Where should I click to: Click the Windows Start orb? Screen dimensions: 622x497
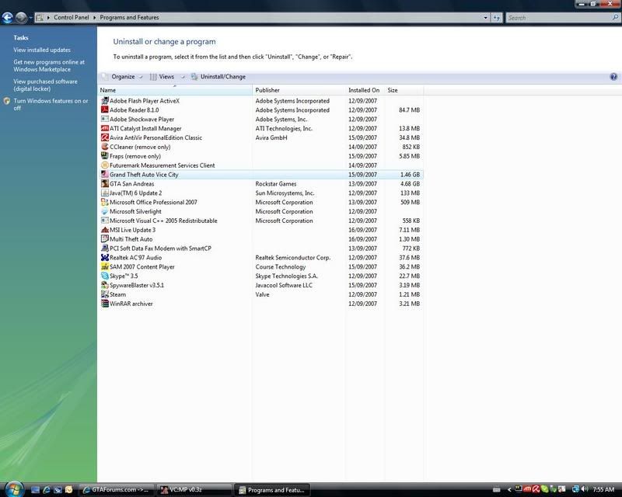click(10, 489)
